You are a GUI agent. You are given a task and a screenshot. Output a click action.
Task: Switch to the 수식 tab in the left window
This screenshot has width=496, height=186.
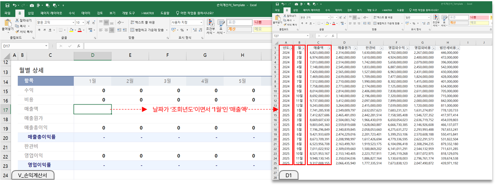(72, 13)
